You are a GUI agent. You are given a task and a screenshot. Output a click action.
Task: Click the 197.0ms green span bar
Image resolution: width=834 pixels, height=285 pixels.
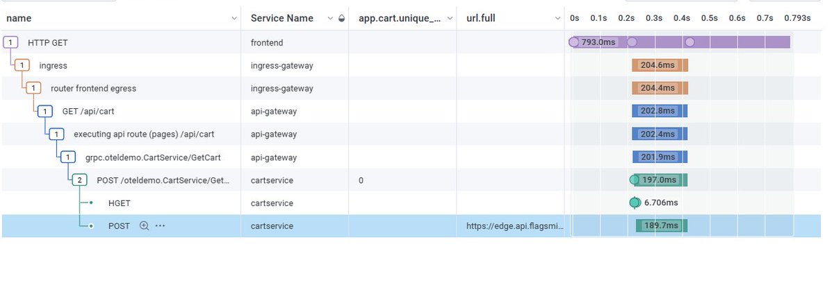660,180
